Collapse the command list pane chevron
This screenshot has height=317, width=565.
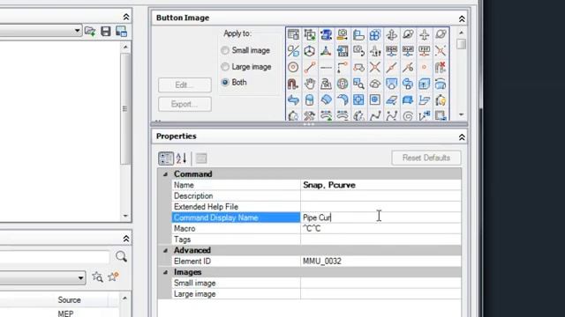tap(125, 239)
